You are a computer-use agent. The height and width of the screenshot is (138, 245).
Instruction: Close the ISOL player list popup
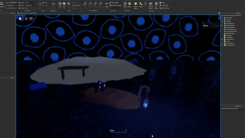[203, 23]
